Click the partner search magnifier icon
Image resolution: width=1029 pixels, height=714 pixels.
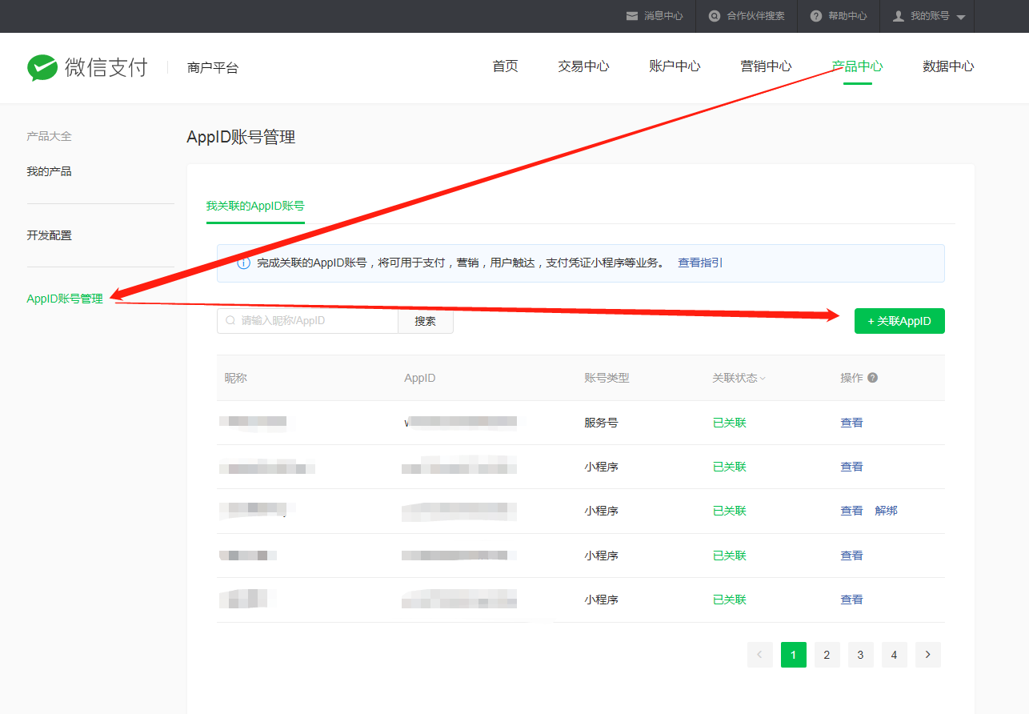click(x=715, y=16)
